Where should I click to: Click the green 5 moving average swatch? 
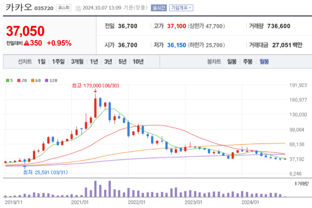point(8,80)
